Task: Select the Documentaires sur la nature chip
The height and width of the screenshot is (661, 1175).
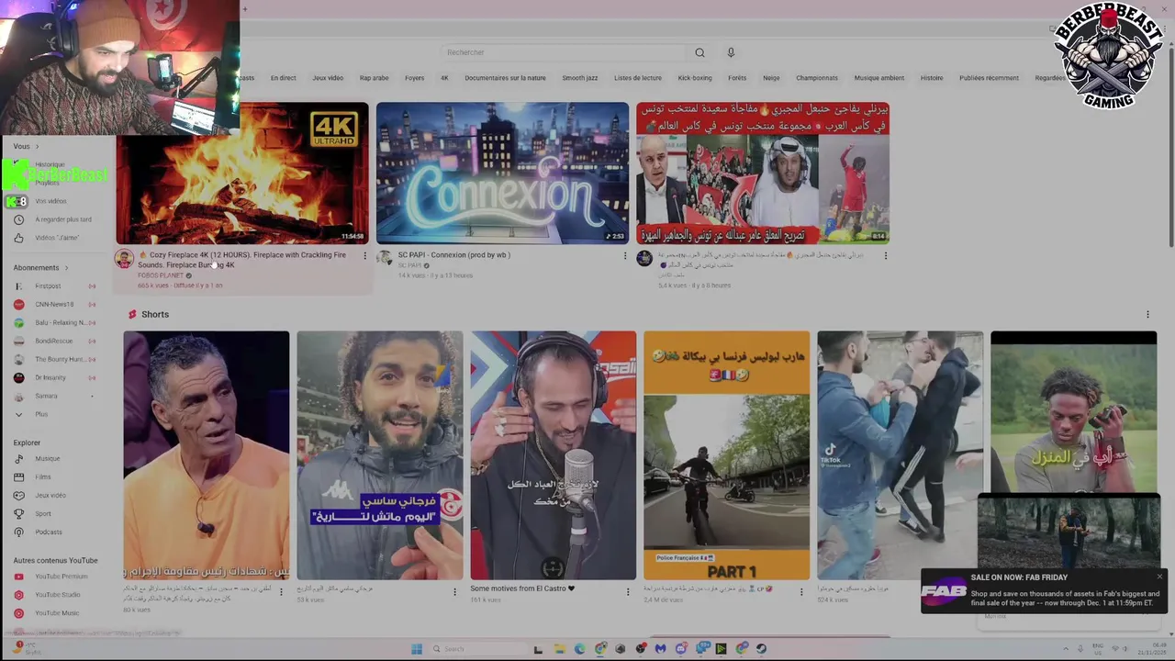Action: point(505,78)
